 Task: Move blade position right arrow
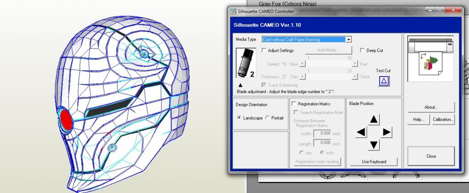(386, 132)
